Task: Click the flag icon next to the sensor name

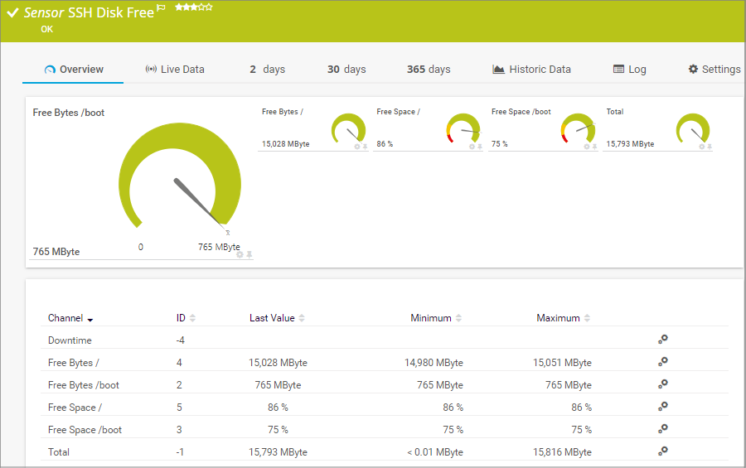Action: (x=161, y=7)
